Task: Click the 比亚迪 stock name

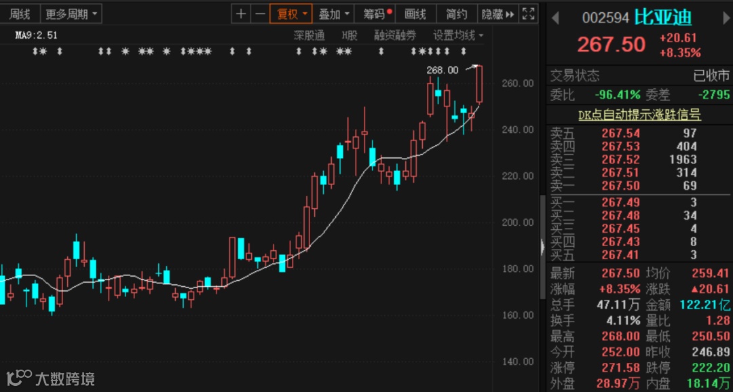Action: click(663, 18)
